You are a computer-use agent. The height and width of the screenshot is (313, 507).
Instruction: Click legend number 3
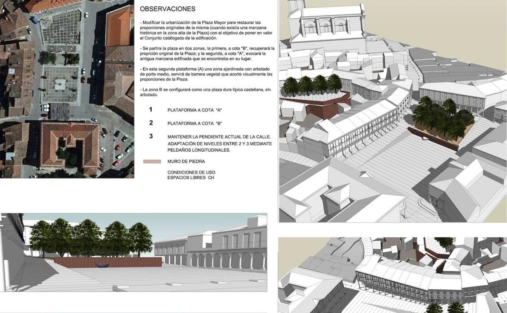(151, 136)
